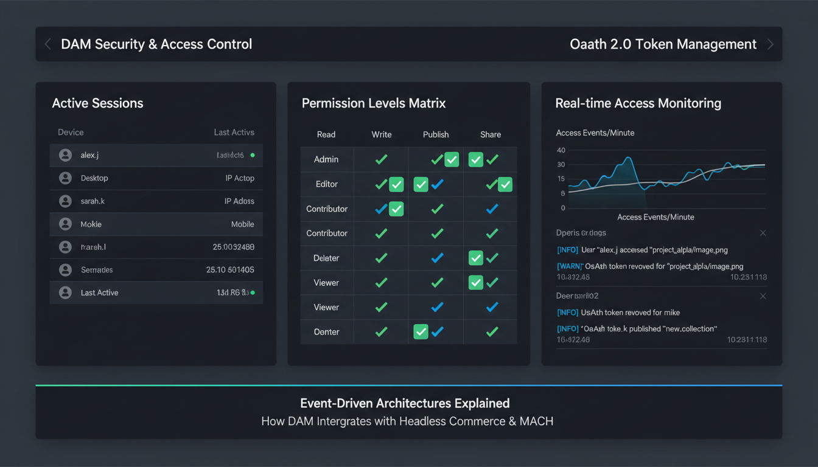The width and height of the screenshot is (818, 467).
Task: Toggle the Editor Write permission checkbox
Action: coord(396,184)
